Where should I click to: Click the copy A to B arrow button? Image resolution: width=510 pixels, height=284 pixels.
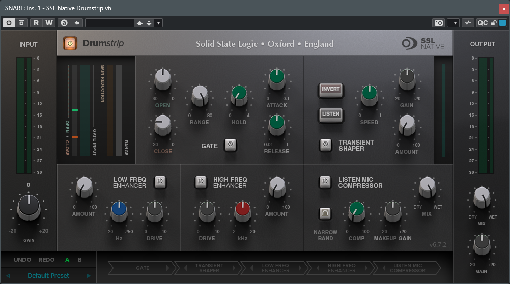coord(77,23)
